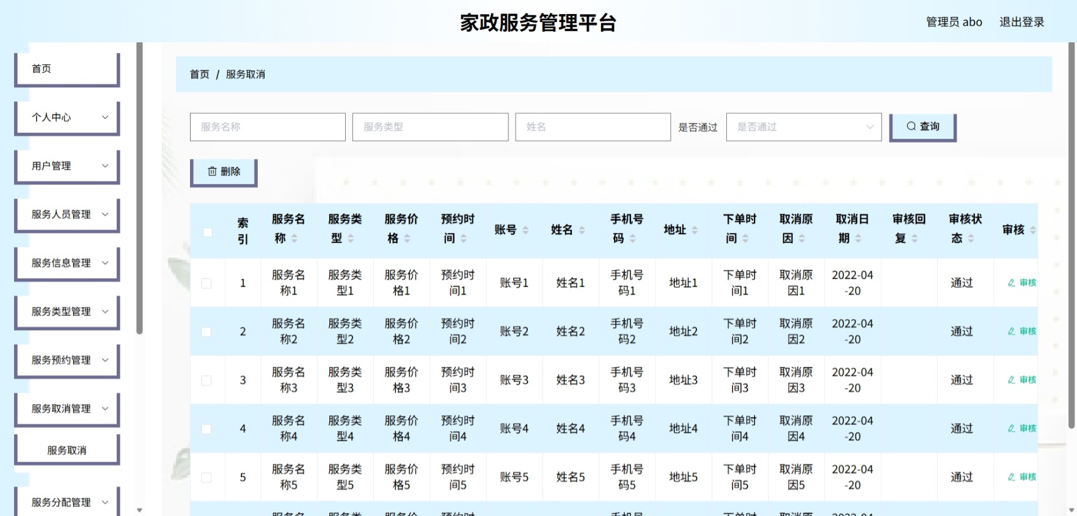1077x516 pixels.
Task: Sort by 下单时间 column arrows
Action: pos(745,238)
